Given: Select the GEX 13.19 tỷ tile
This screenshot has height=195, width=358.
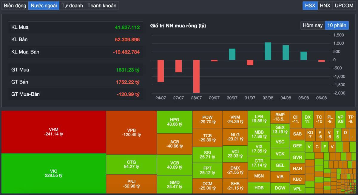Looking at the screenshot, I should (x=280, y=130).
